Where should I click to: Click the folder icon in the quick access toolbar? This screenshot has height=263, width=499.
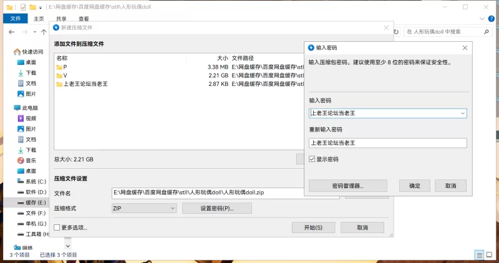click(x=32, y=7)
